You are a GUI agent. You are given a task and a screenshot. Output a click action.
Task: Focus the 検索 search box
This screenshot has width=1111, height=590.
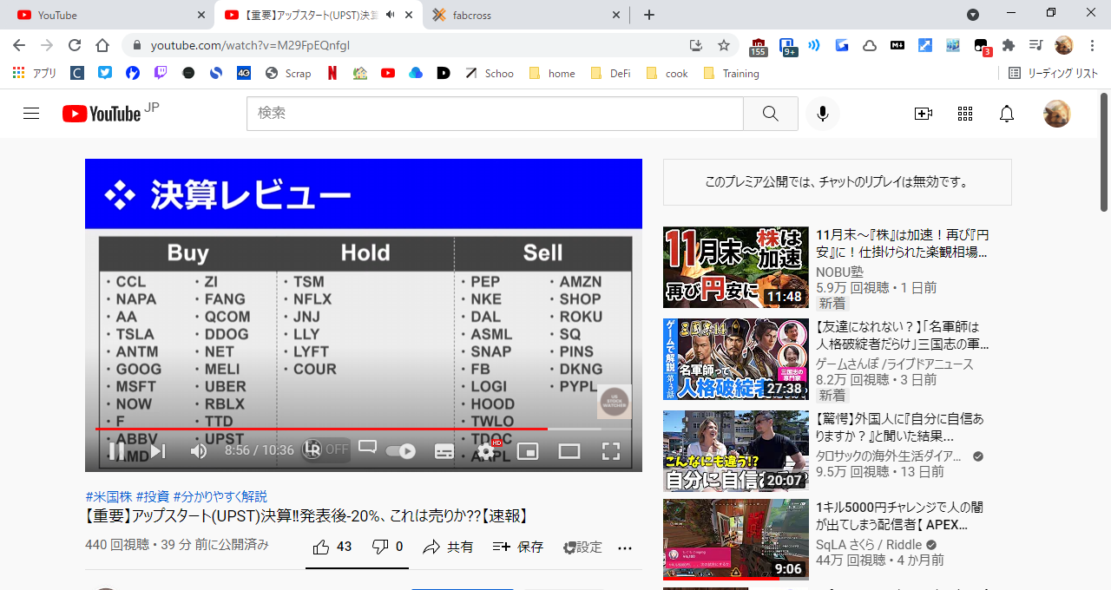(x=495, y=114)
